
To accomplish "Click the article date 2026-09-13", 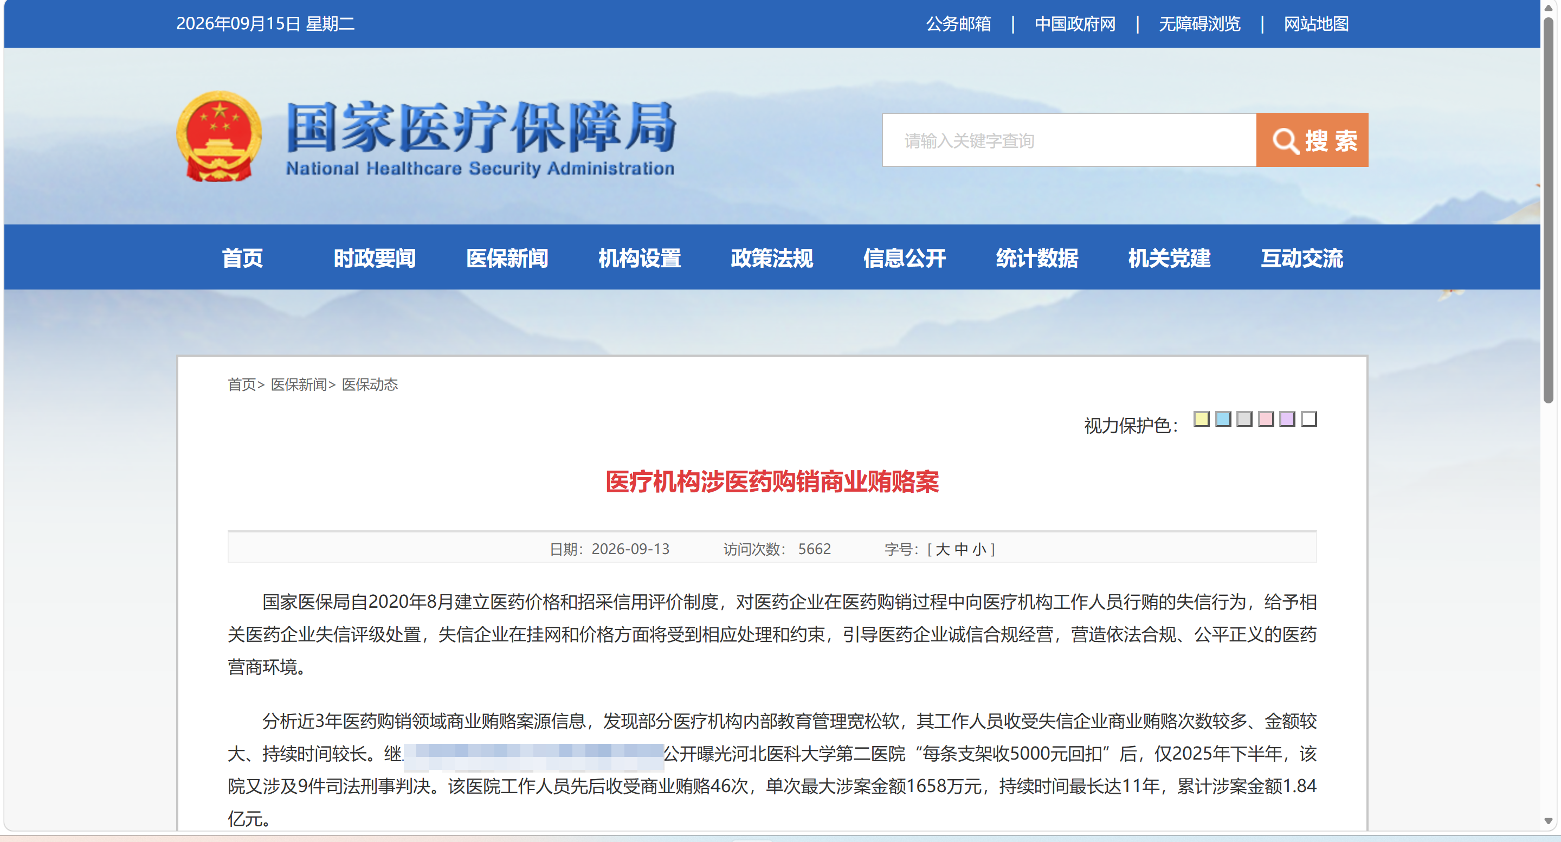I will [630, 549].
